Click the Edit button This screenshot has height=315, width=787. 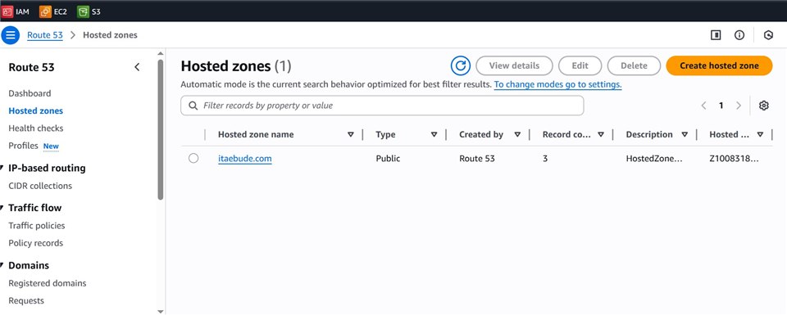point(580,65)
